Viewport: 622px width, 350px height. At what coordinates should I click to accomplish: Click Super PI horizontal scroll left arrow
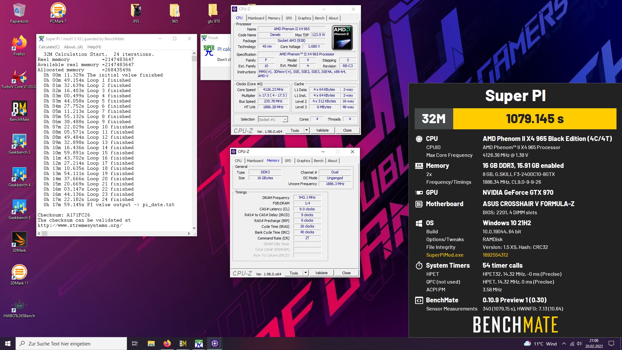click(x=39, y=233)
